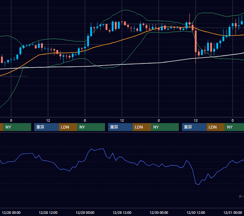Click the 12/29 12:00 date label
The width and height of the screenshot is (244, 216).
[122, 212]
